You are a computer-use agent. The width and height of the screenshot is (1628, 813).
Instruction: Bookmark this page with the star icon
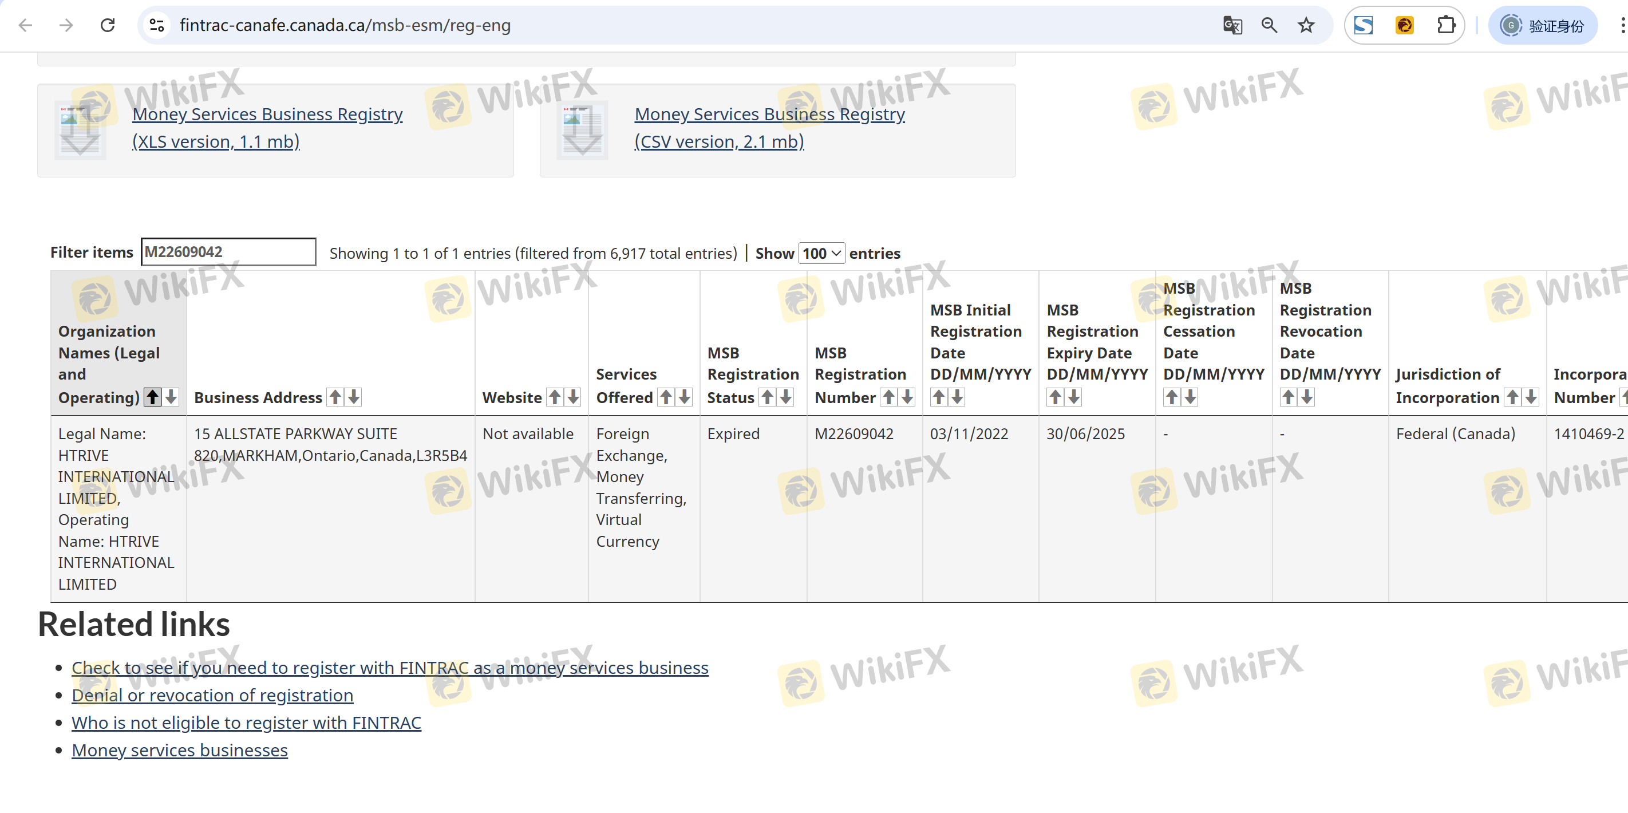(1306, 25)
